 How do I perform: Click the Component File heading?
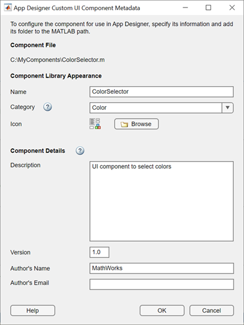[x=33, y=45]
